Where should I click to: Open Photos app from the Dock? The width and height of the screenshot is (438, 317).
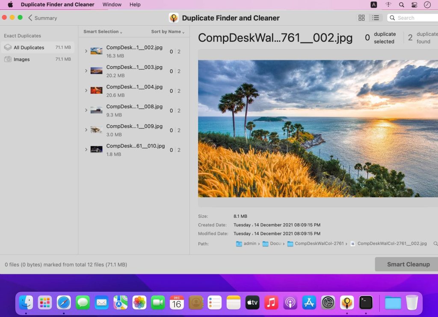coord(139,302)
